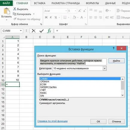Open the fill color dropdown arrow
This screenshot has width=130, height=130.
click(78, 17)
